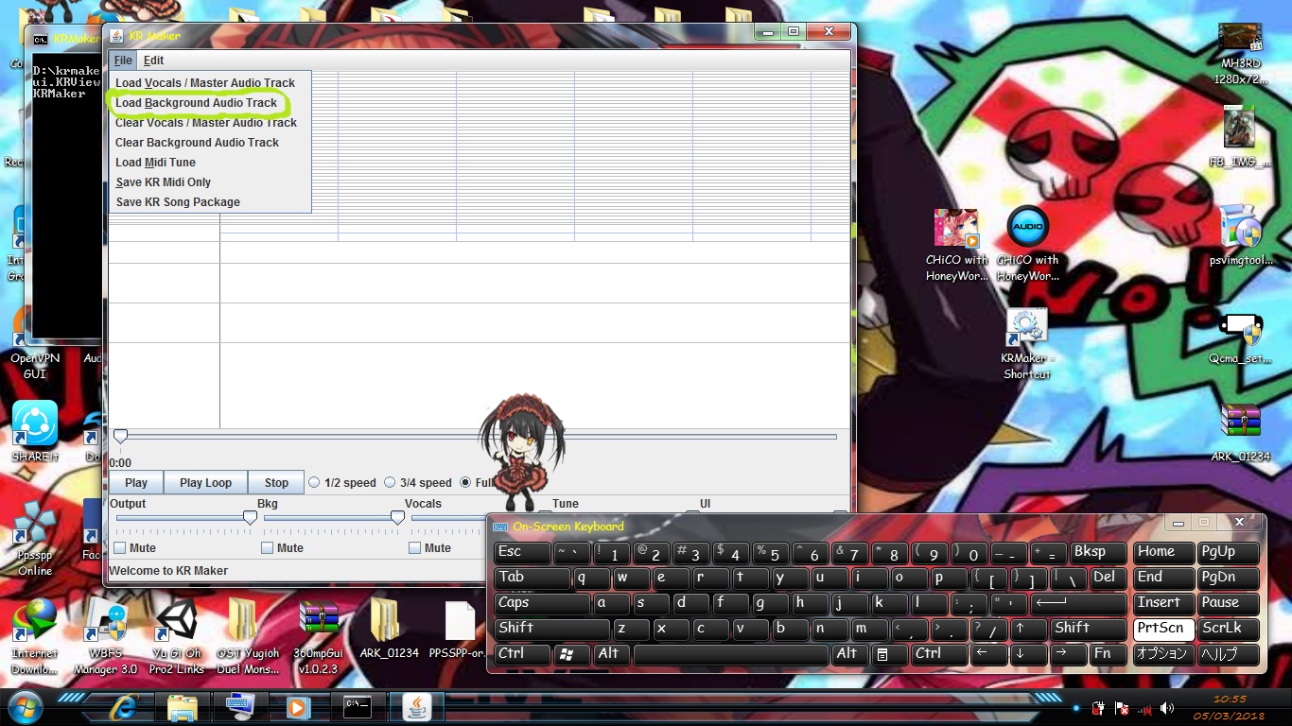Click the Output volume slider handle
Image resolution: width=1292 pixels, height=726 pixels.
coord(250,517)
